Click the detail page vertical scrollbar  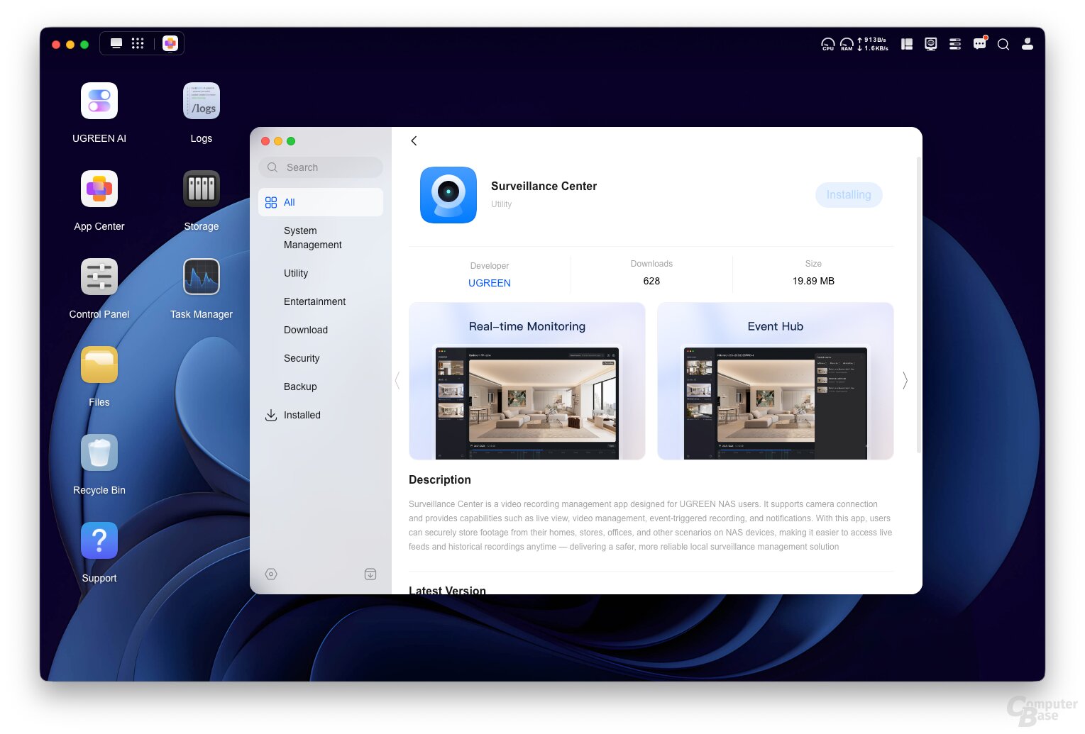tap(919, 305)
